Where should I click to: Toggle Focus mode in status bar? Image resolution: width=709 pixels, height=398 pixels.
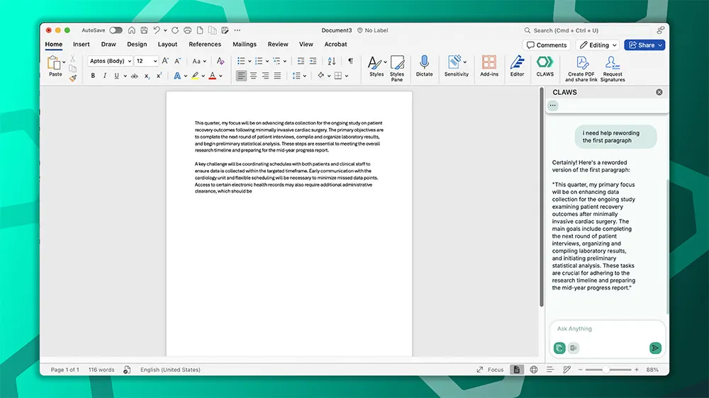tap(490, 370)
